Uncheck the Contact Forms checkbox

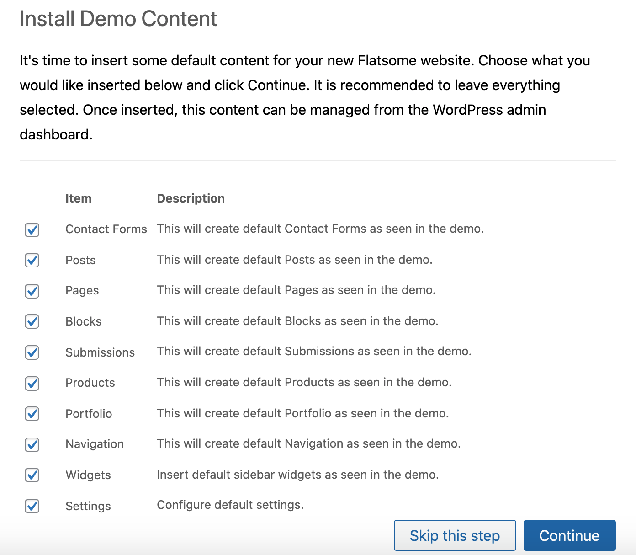(32, 229)
